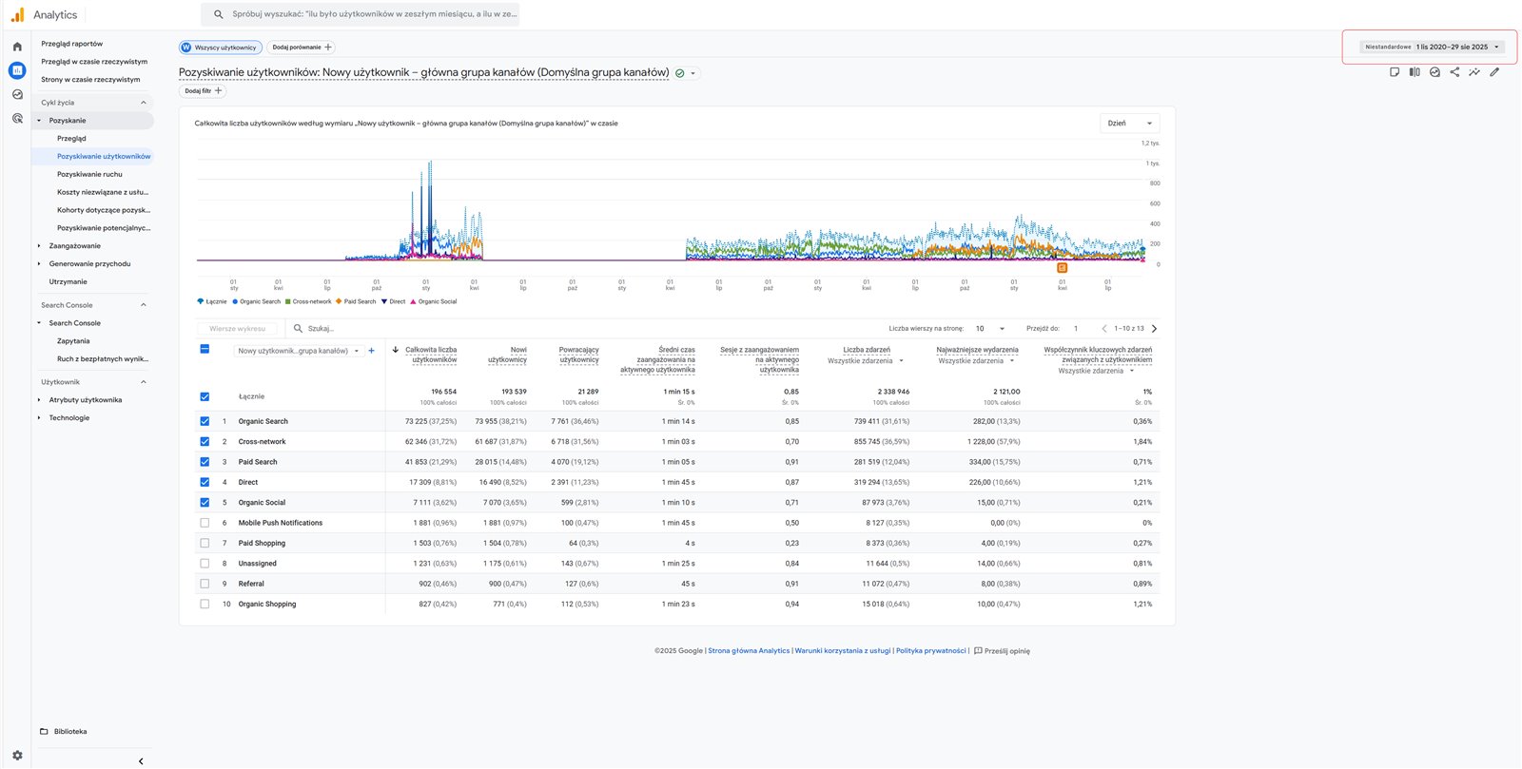Select Przegląd w czasie rzeczywistym
The image size is (1522, 769).
coord(94,62)
